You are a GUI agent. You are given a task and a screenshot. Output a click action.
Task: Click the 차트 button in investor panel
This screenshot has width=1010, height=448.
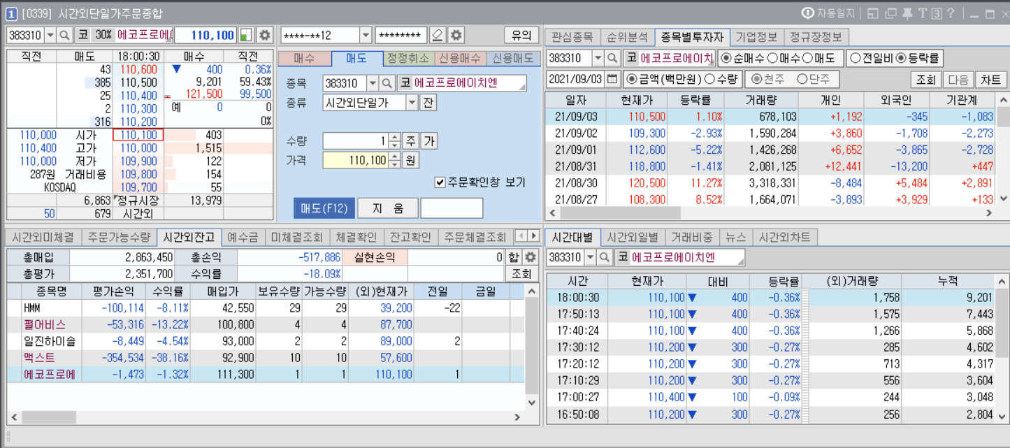pos(990,79)
